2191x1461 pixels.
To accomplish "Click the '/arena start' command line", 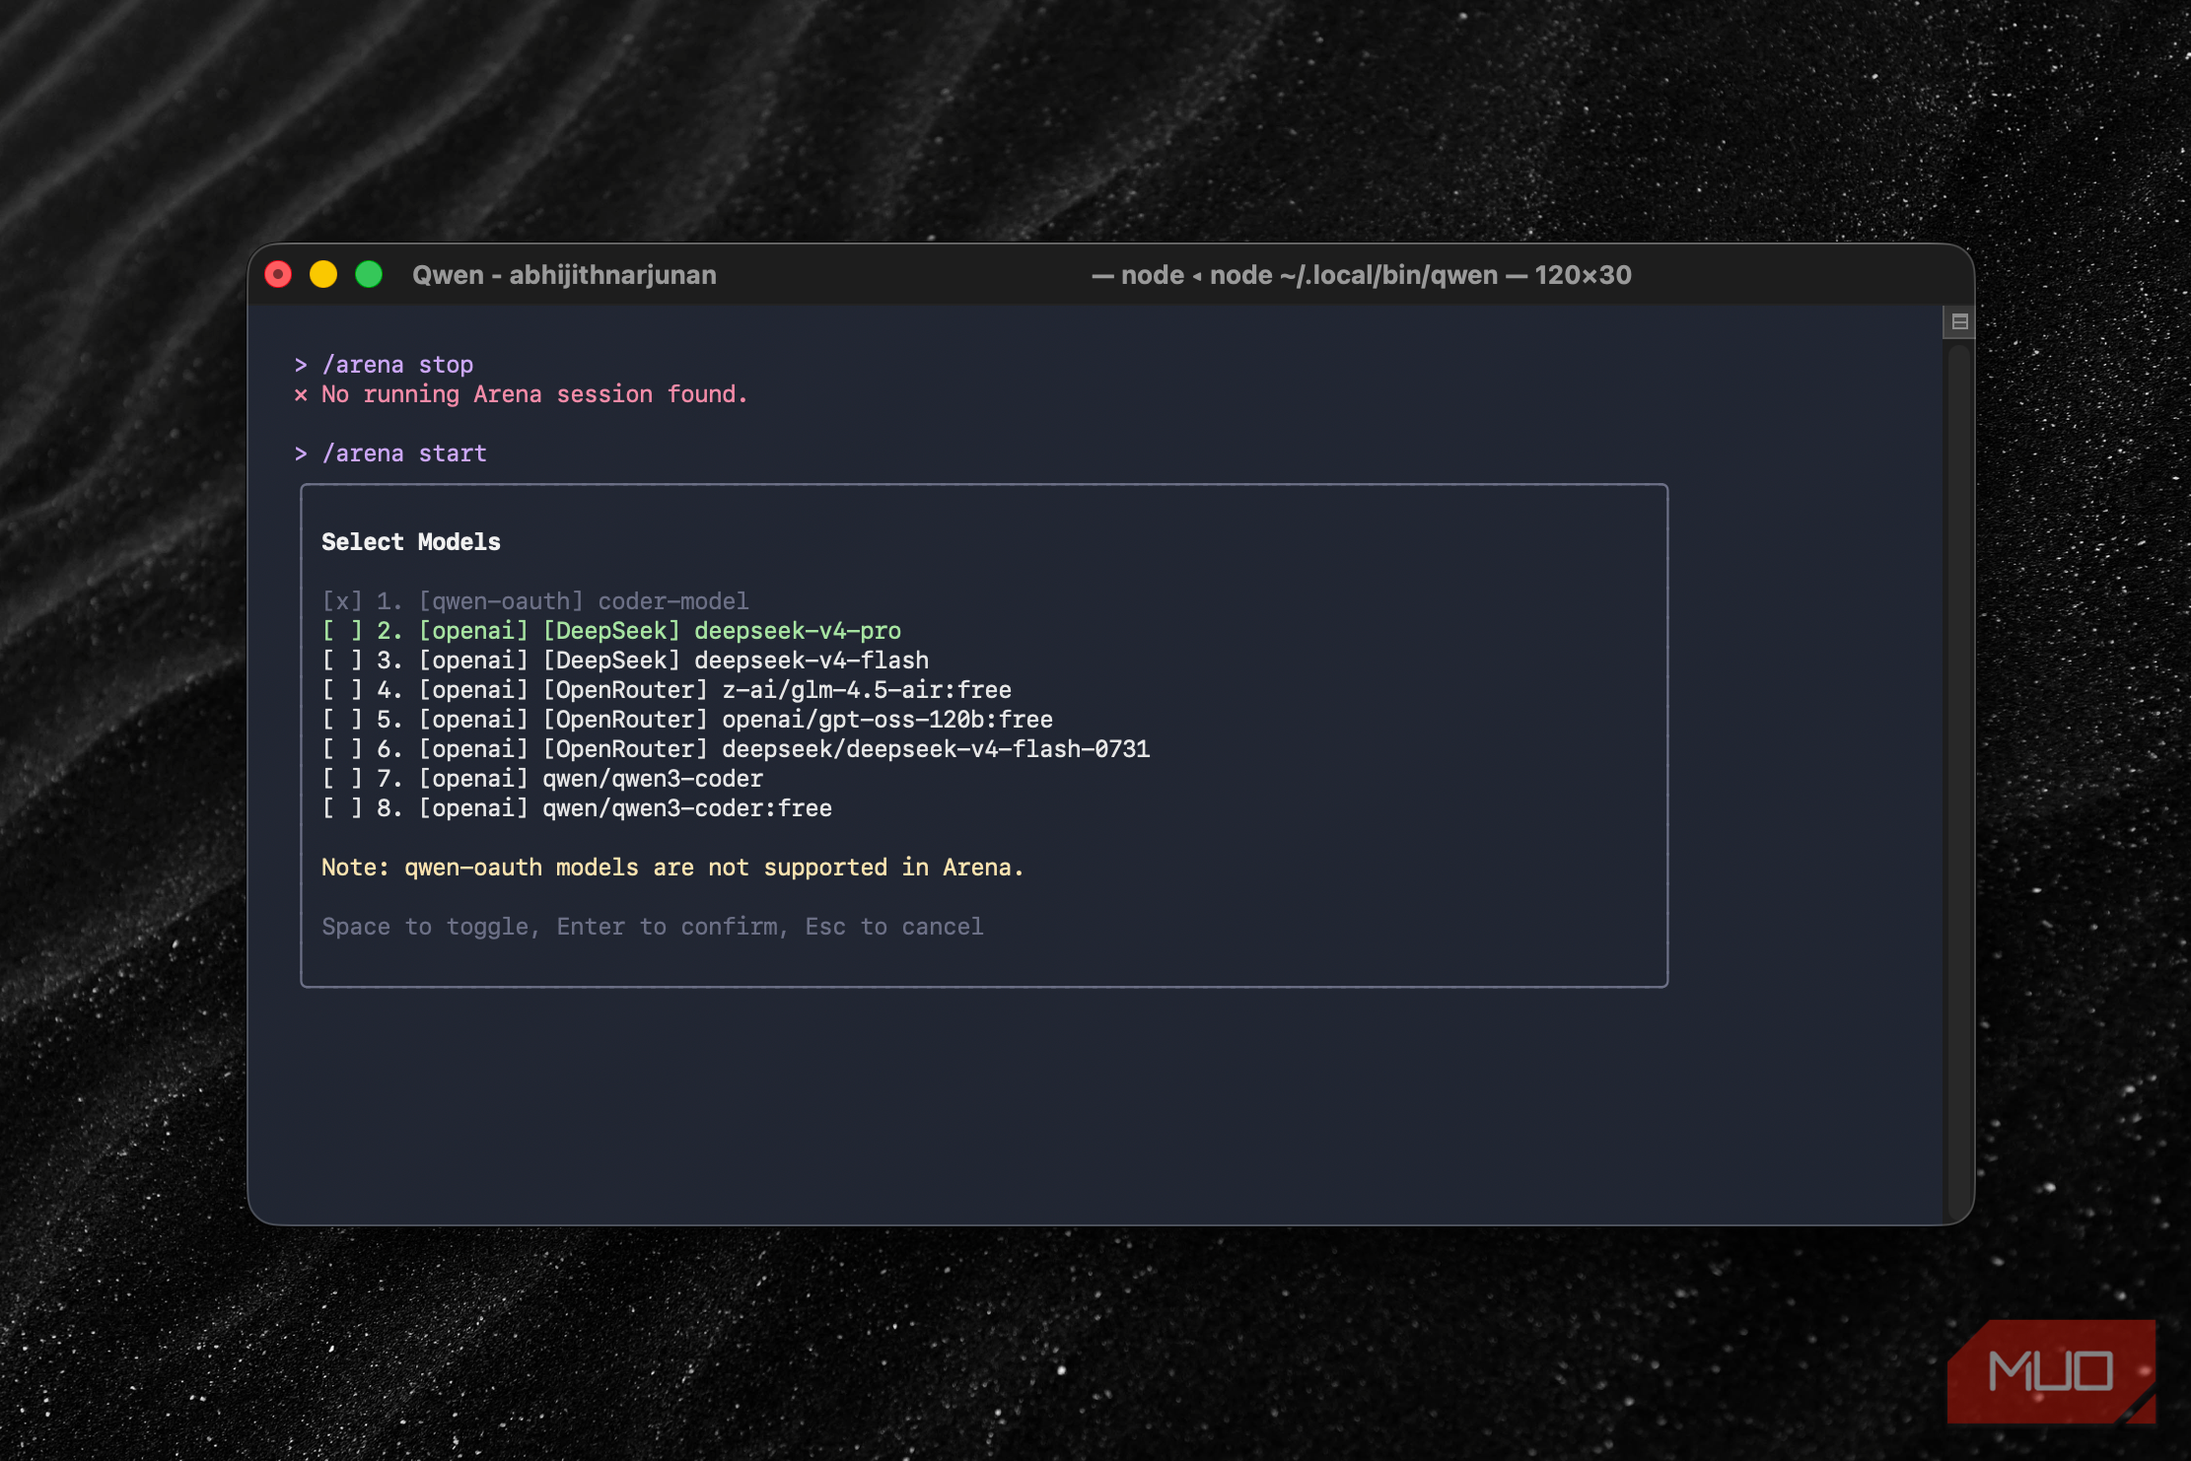I will point(391,453).
